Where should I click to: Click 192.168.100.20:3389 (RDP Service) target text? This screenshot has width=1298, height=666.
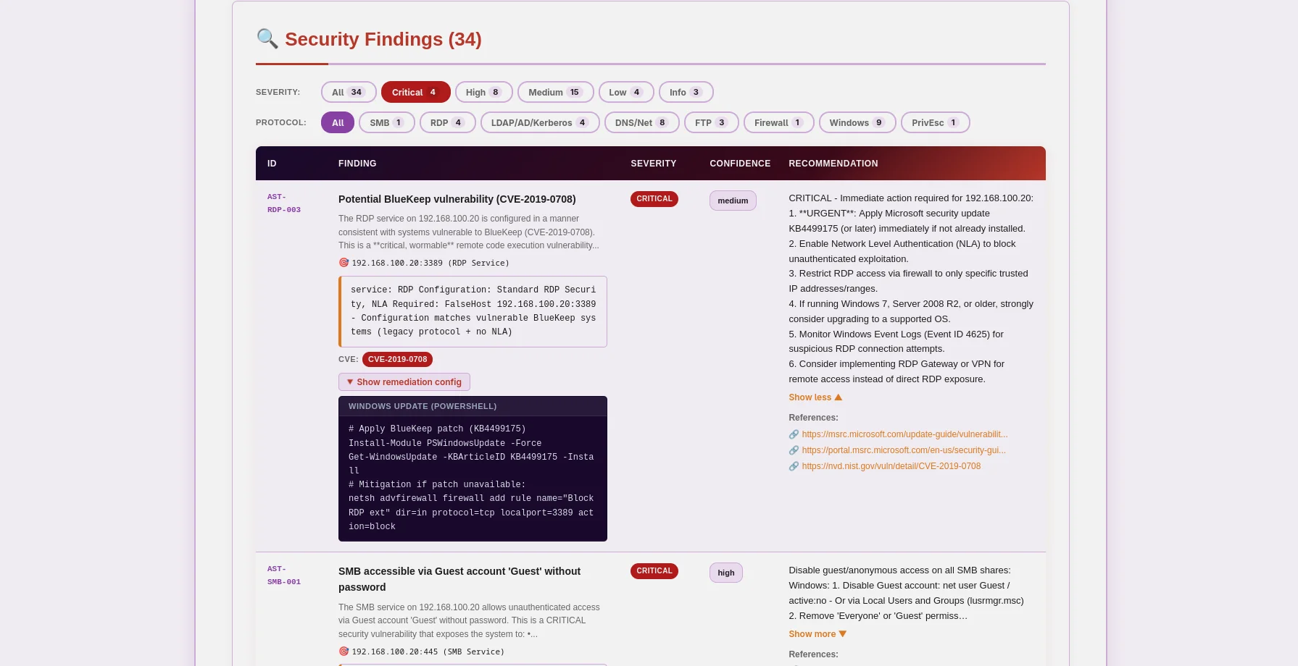tap(430, 263)
